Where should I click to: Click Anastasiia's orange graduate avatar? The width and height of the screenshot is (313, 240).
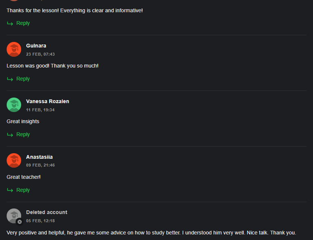click(x=14, y=161)
